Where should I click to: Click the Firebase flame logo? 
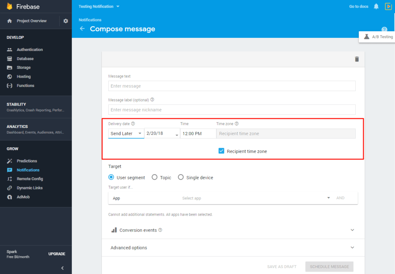point(10,6)
